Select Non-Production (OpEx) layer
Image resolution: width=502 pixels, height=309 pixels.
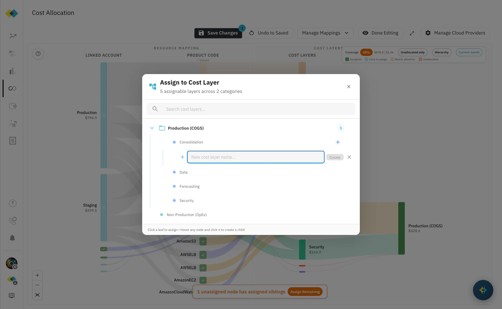click(186, 215)
